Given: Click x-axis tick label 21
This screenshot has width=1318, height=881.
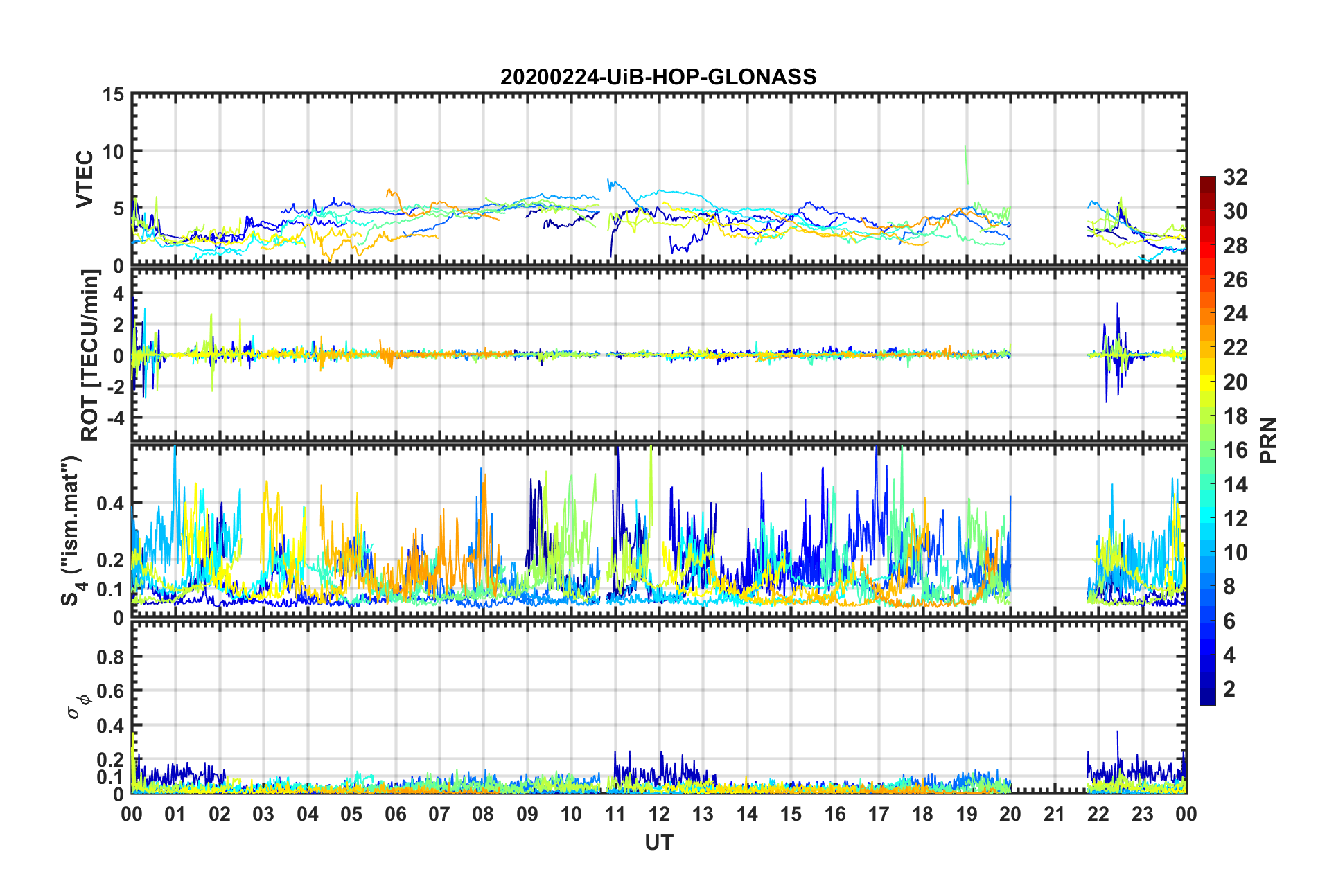Looking at the screenshot, I should pos(1055,814).
